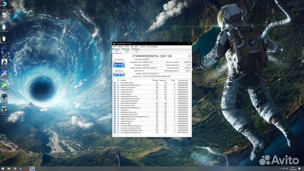
Task: Click the status icon of Power Cycle Count
Action: click(x=114, y=90)
